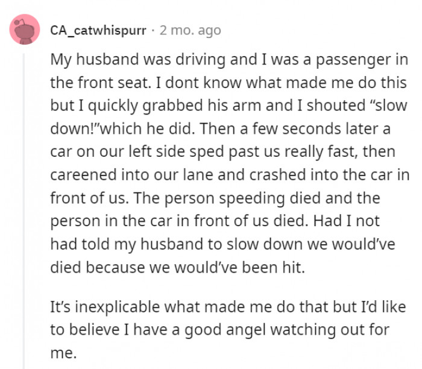The width and height of the screenshot is (422, 369).
Task: Click the phrase "front seat" in the second line
Action: click(x=113, y=83)
